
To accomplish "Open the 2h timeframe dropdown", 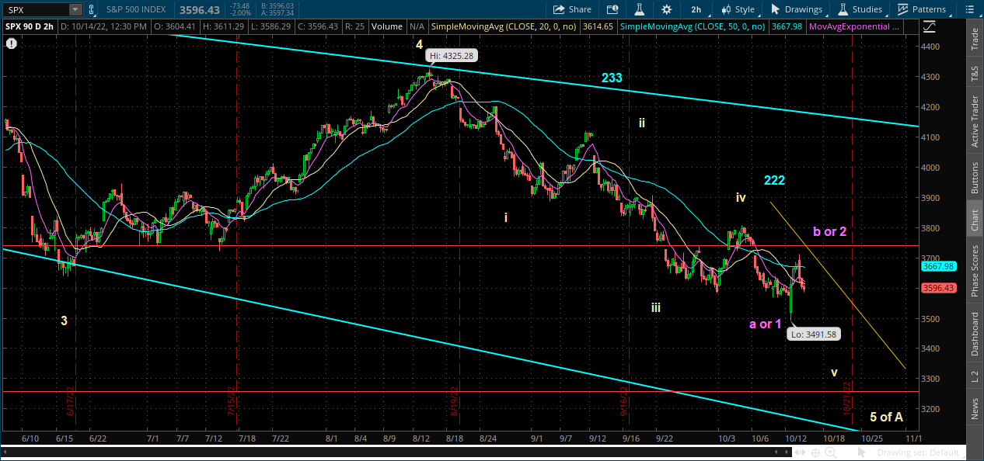I will [695, 9].
